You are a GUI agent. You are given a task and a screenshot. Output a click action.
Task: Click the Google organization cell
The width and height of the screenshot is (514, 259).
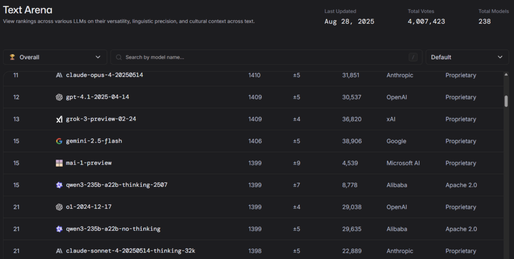397,141
